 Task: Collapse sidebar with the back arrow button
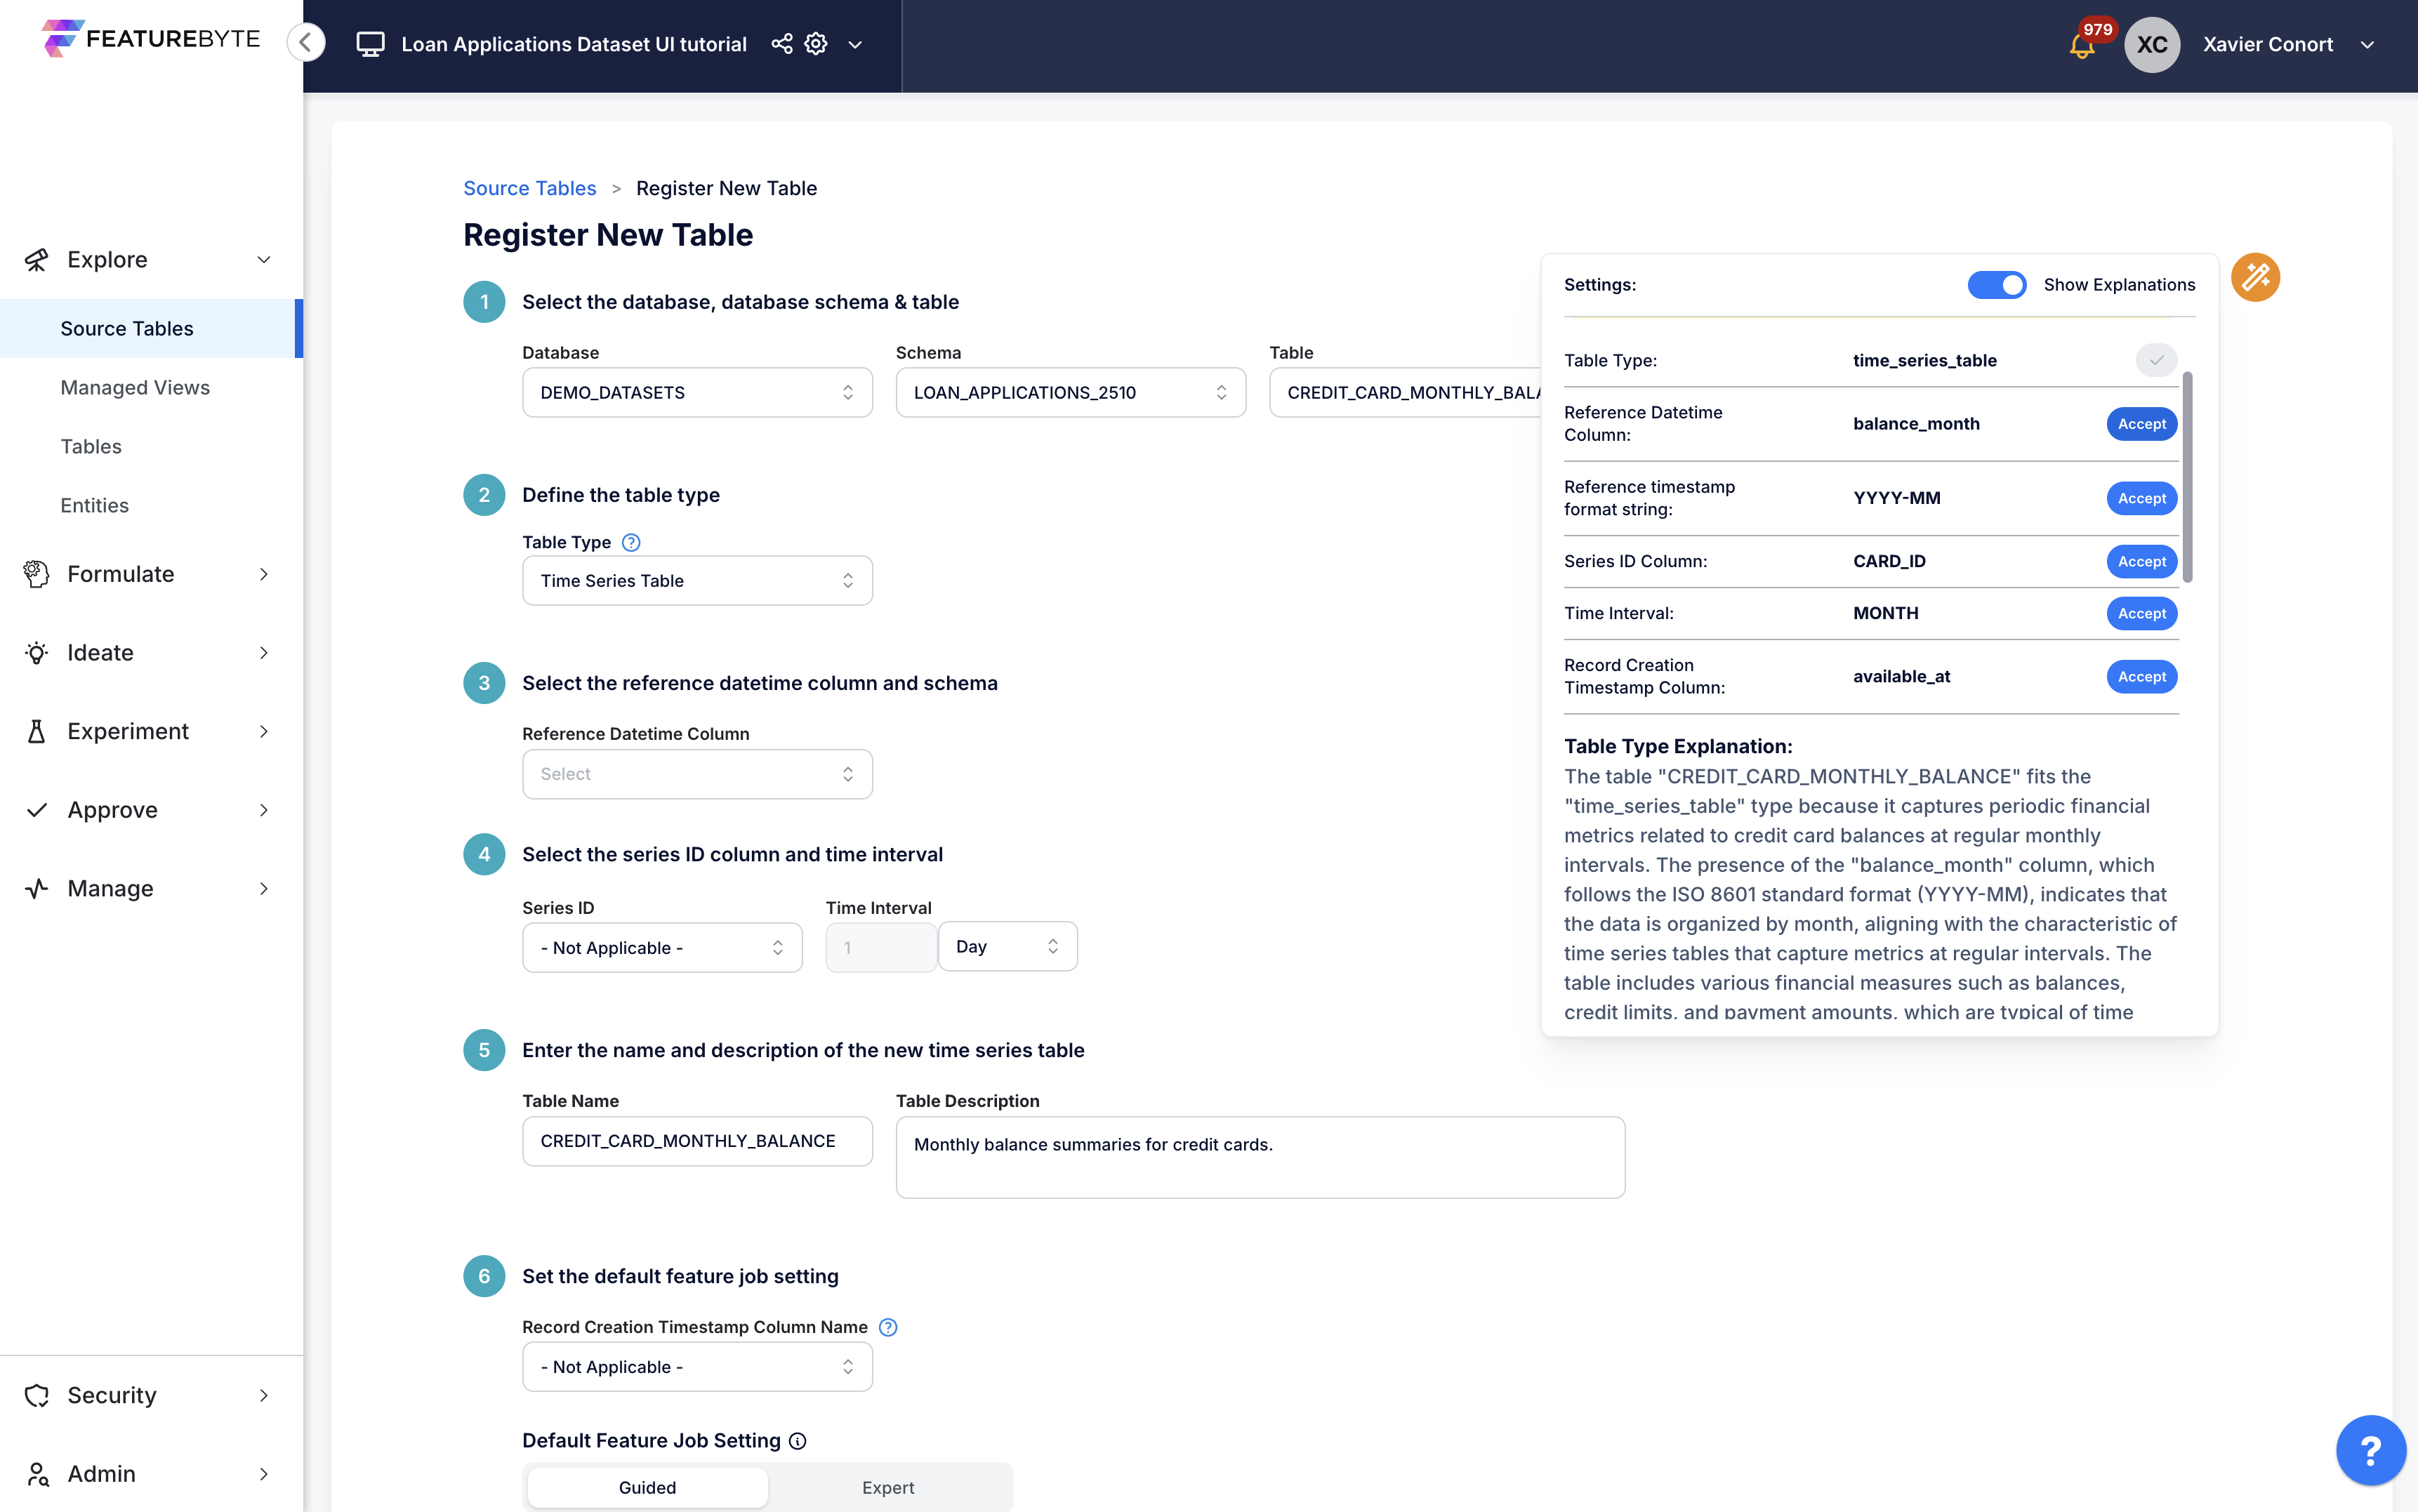[306, 43]
